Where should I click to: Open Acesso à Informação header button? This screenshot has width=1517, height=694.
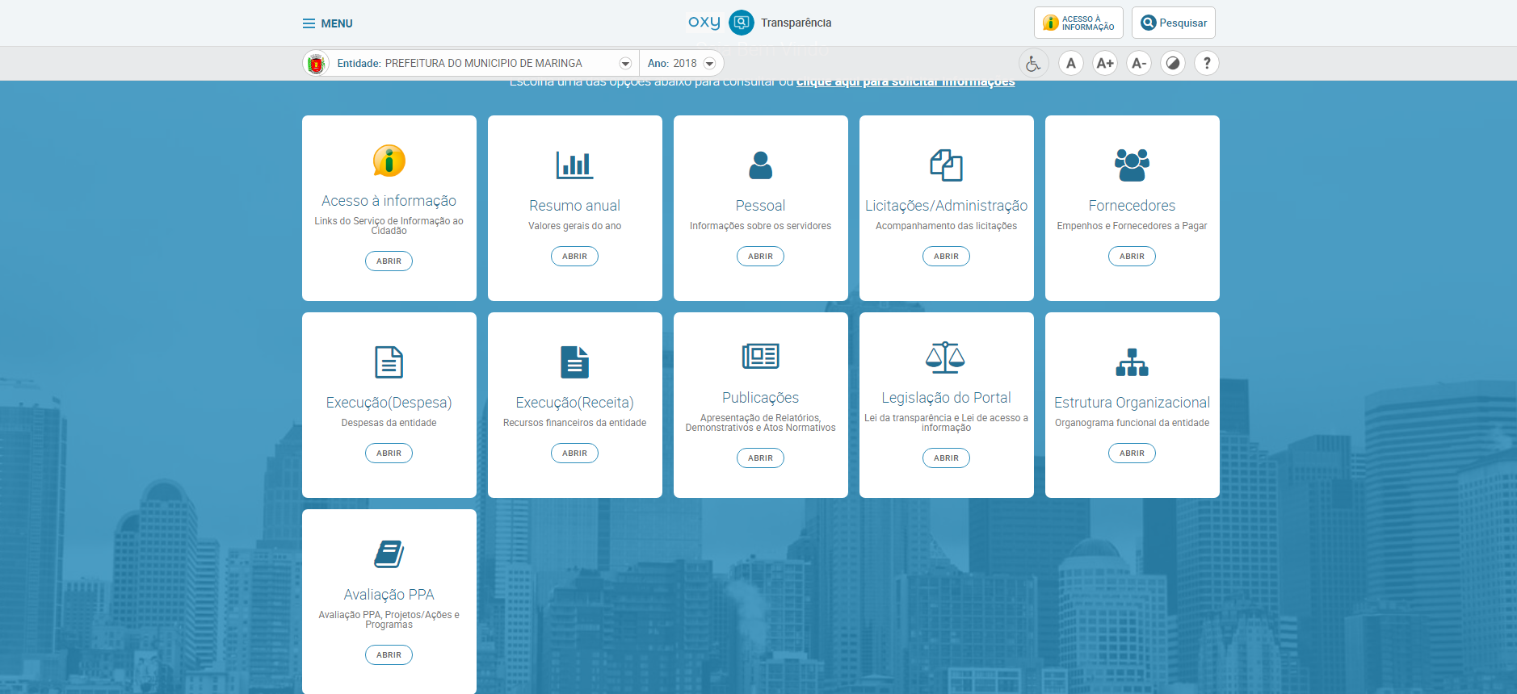pyautogui.click(x=1078, y=23)
